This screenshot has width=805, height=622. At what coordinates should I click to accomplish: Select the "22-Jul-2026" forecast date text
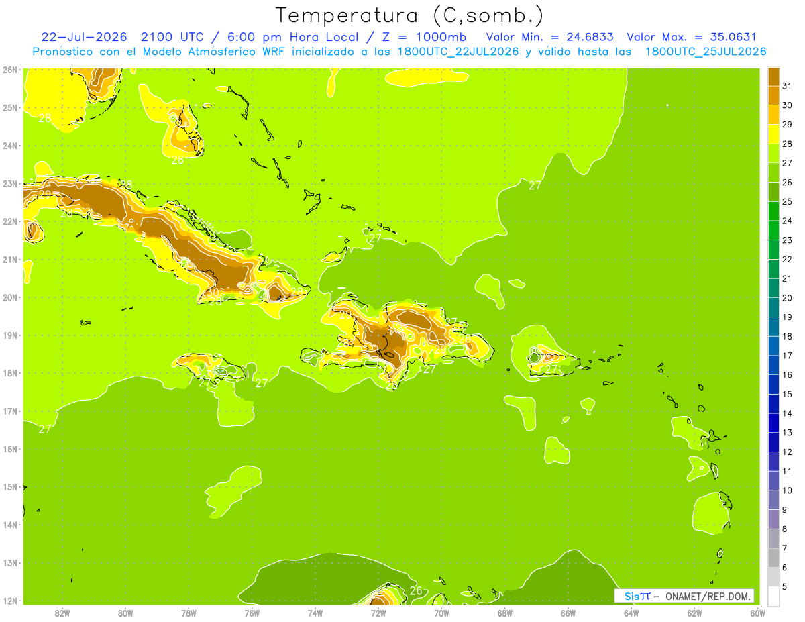pyautogui.click(x=85, y=37)
